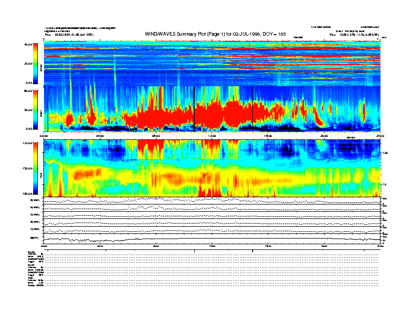The image size is (410, 316).
Task: Click the 24:00 time label below the RAD1 spectrogram
Action: [x=380, y=136]
